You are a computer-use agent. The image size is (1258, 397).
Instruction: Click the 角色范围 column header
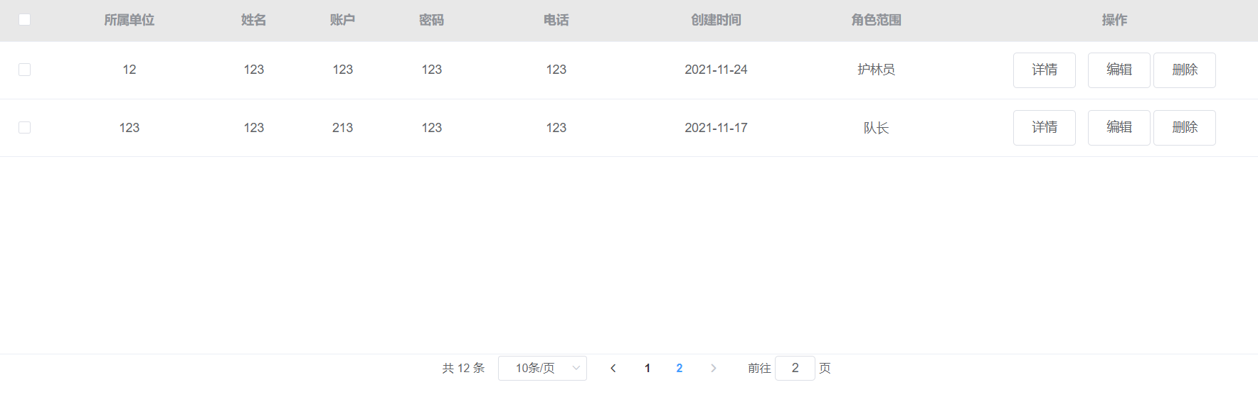pyautogui.click(x=876, y=20)
